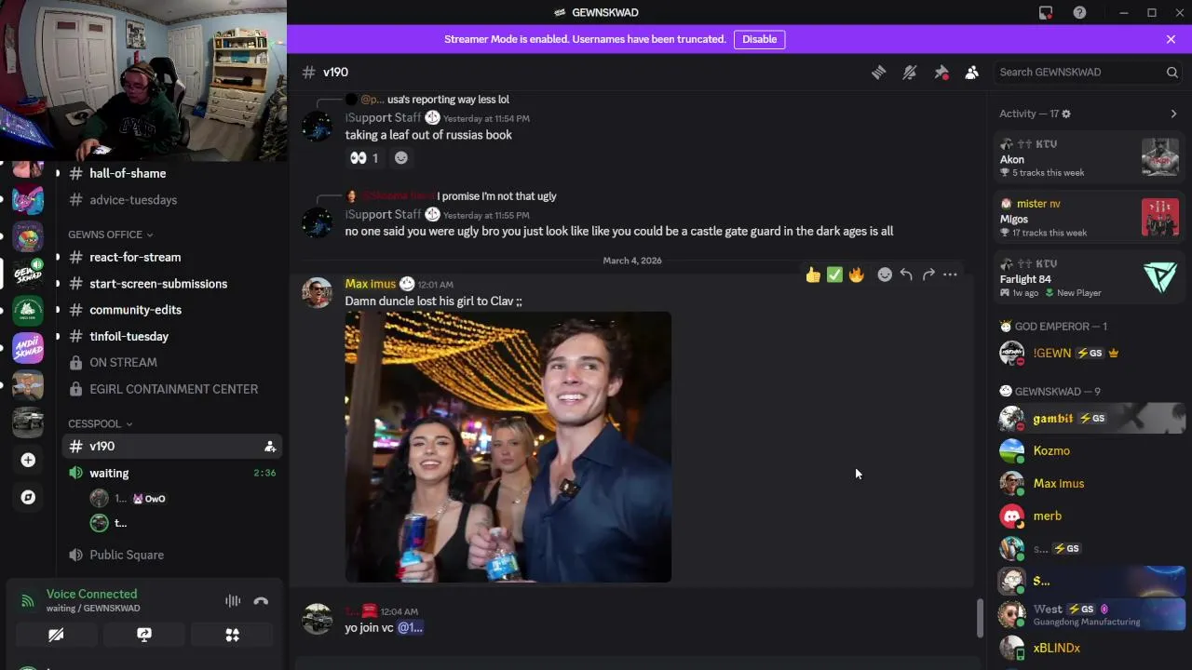Switch to the tinfoil-tuesday channel
The width and height of the screenshot is (1192, 670).
coord(129,336)
